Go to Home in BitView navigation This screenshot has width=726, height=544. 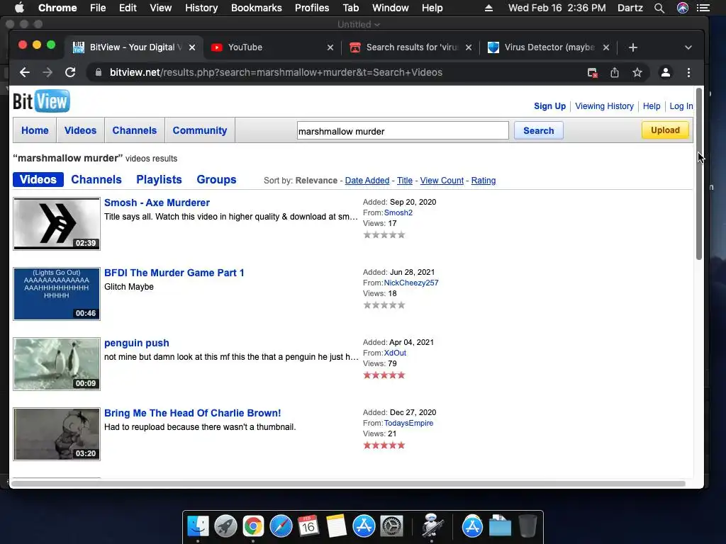[x=35, y=130]
